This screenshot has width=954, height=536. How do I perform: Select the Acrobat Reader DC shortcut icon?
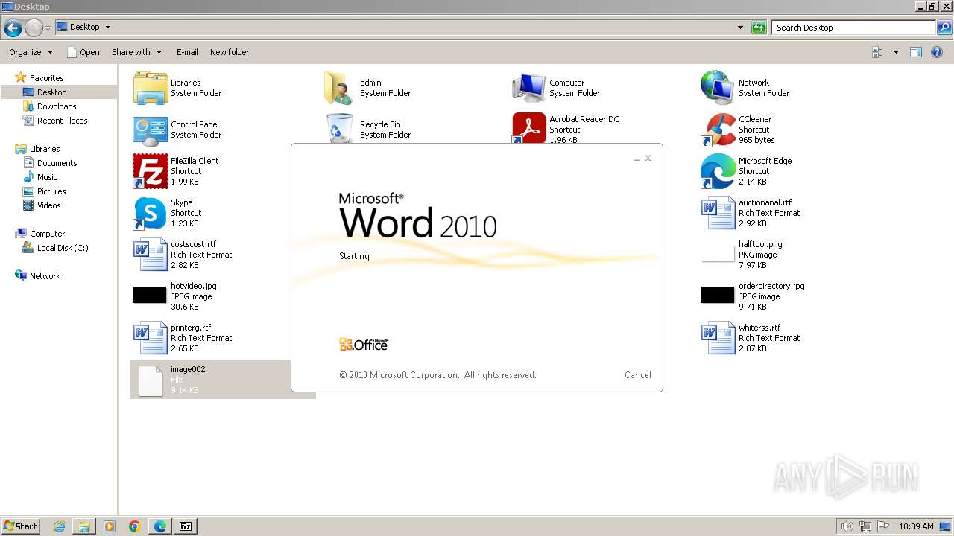tap(529, 128)
